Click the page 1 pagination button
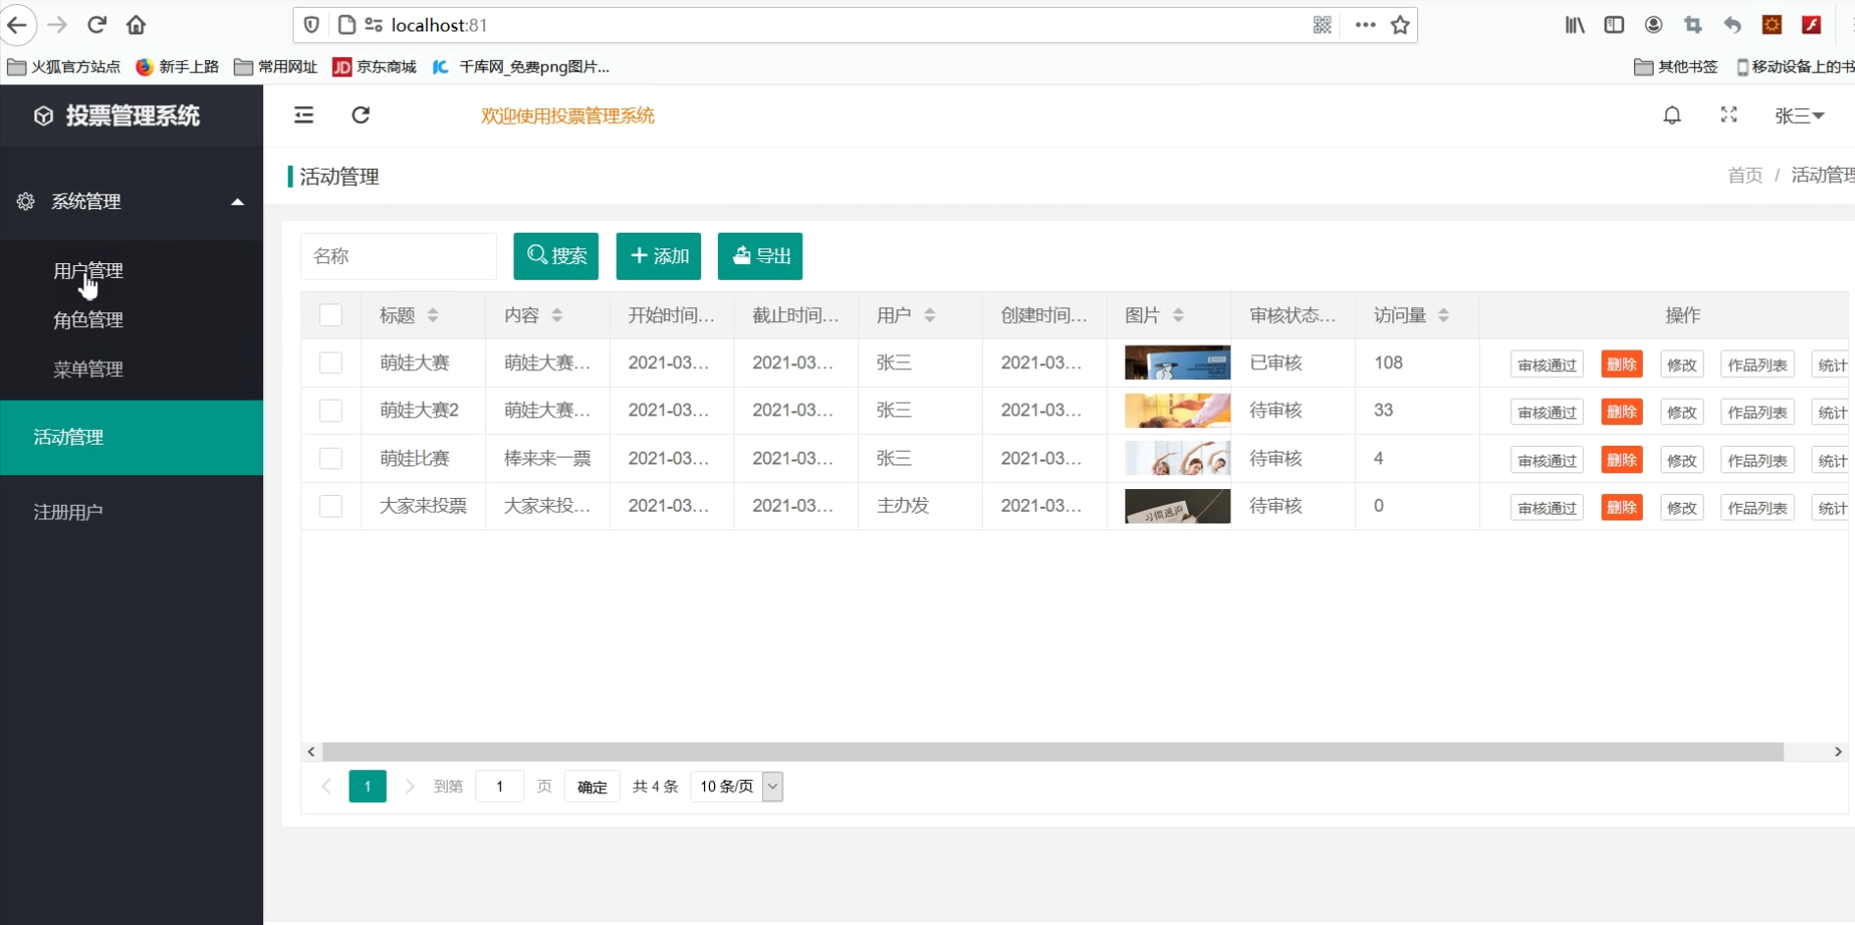The width and height of the screenshot is (1855, 925). [367, 787]
